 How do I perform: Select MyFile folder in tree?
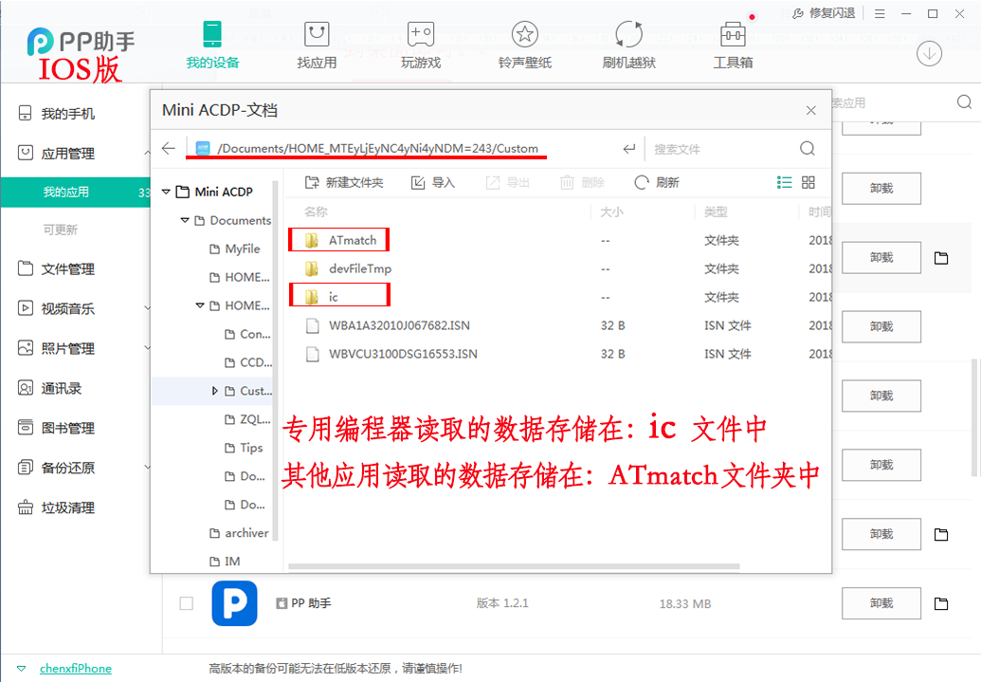tap(235, 249)
